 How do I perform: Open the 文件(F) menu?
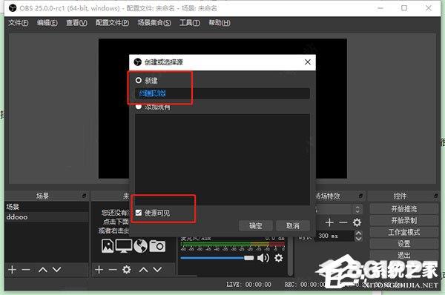point(18,23)
